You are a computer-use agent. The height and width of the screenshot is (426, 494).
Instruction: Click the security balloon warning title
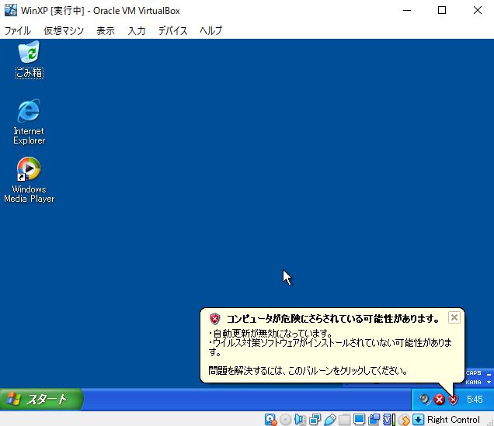coord(332,319)
